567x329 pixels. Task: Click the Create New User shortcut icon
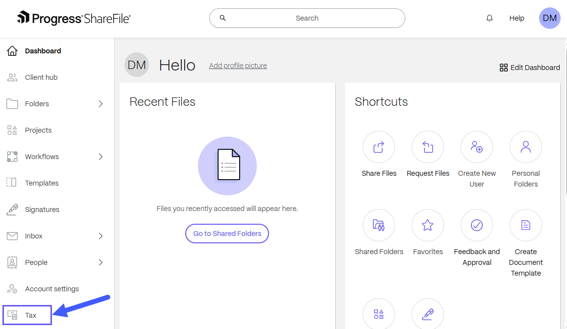pyautogui.click(x=477, y=147)
